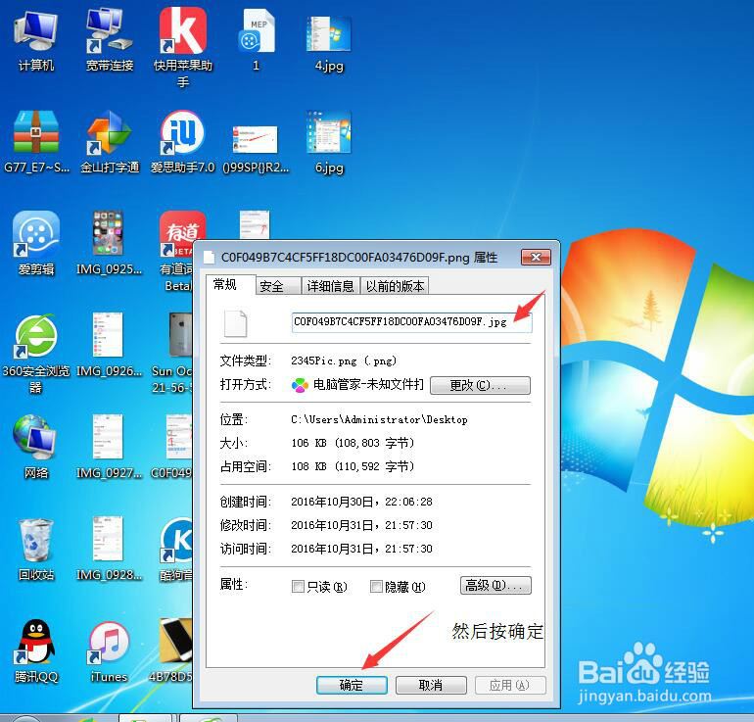Enable the 隐藏(H) checkbox
Image resolution: width=754 pixels, height=722 pixels.
(376, 587)
